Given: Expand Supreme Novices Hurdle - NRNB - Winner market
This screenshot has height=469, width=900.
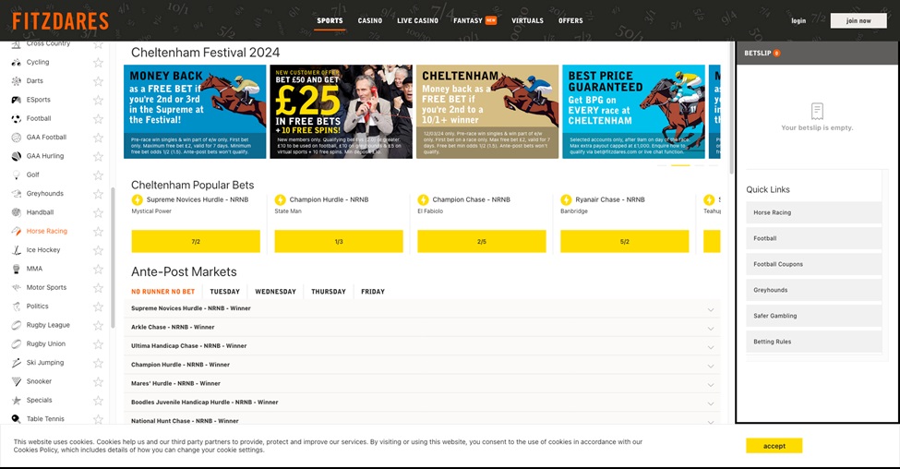Looking at the screenshot, I should click(x=711, y=309).
